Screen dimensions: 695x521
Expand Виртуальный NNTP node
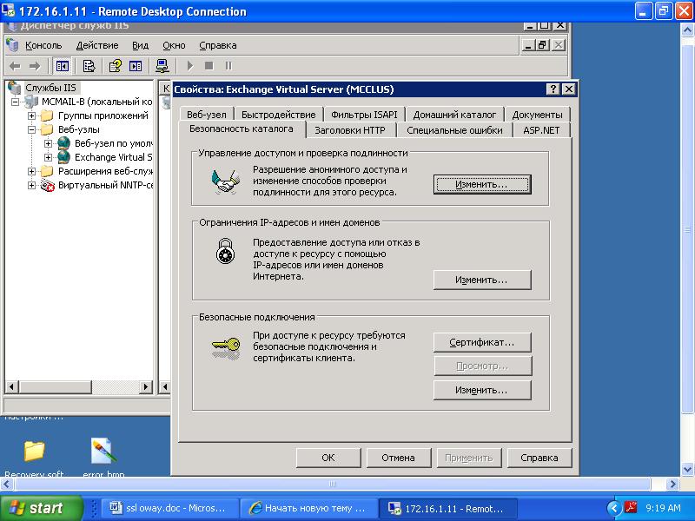pyautogui.click(x=32, y=185)
